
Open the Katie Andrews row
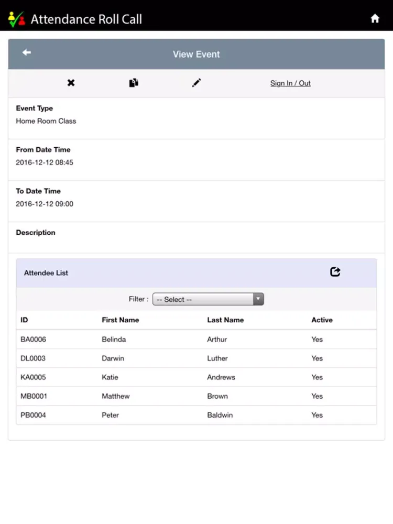click(x=196, y=377)
